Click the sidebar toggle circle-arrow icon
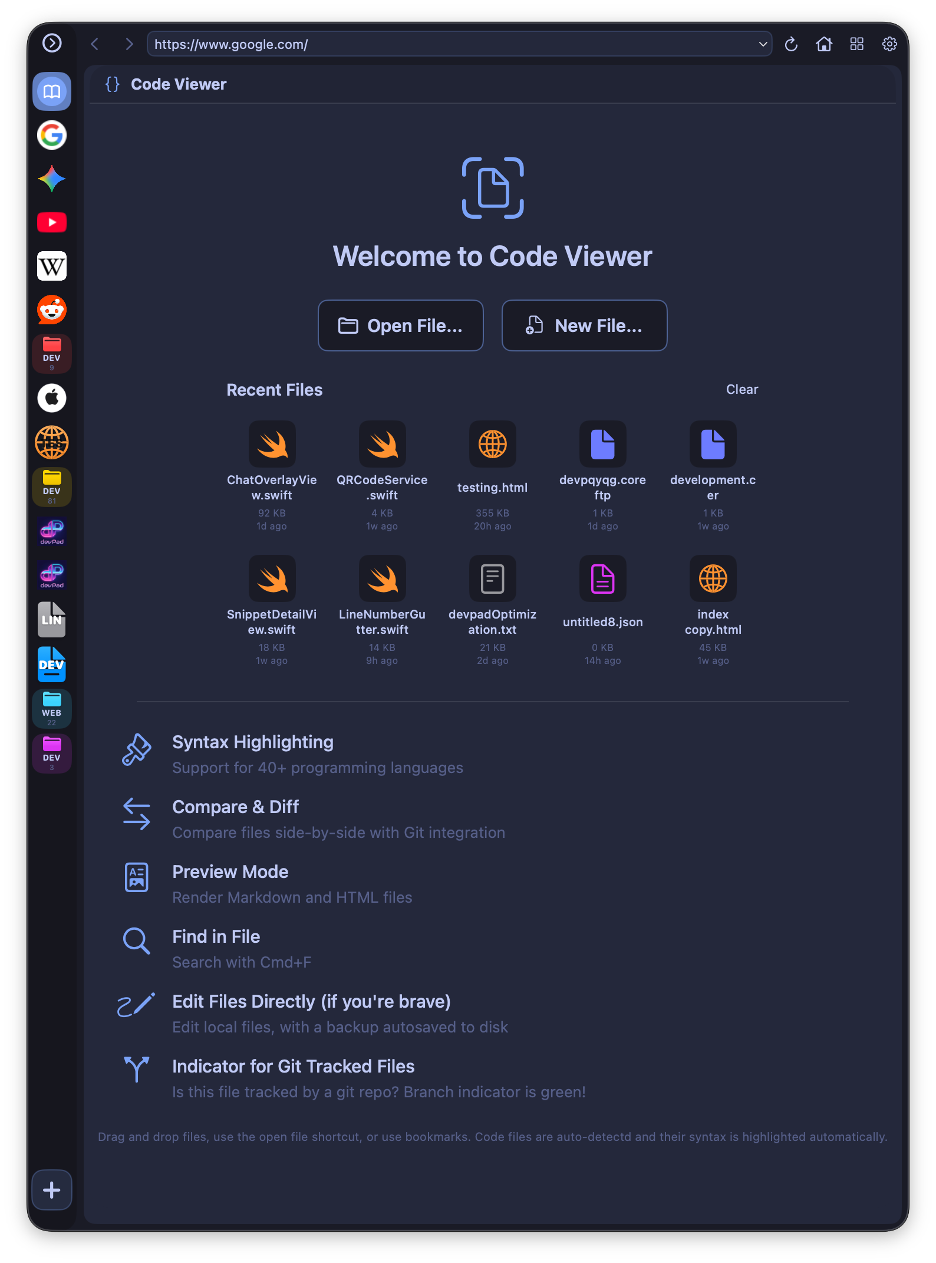 pyautogui.click(x=52, y=43)
